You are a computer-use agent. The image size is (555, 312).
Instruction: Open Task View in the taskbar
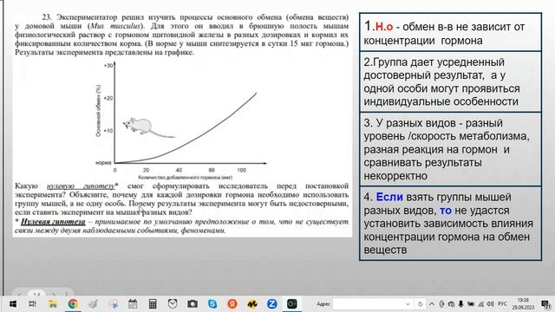tap(32, 304)
